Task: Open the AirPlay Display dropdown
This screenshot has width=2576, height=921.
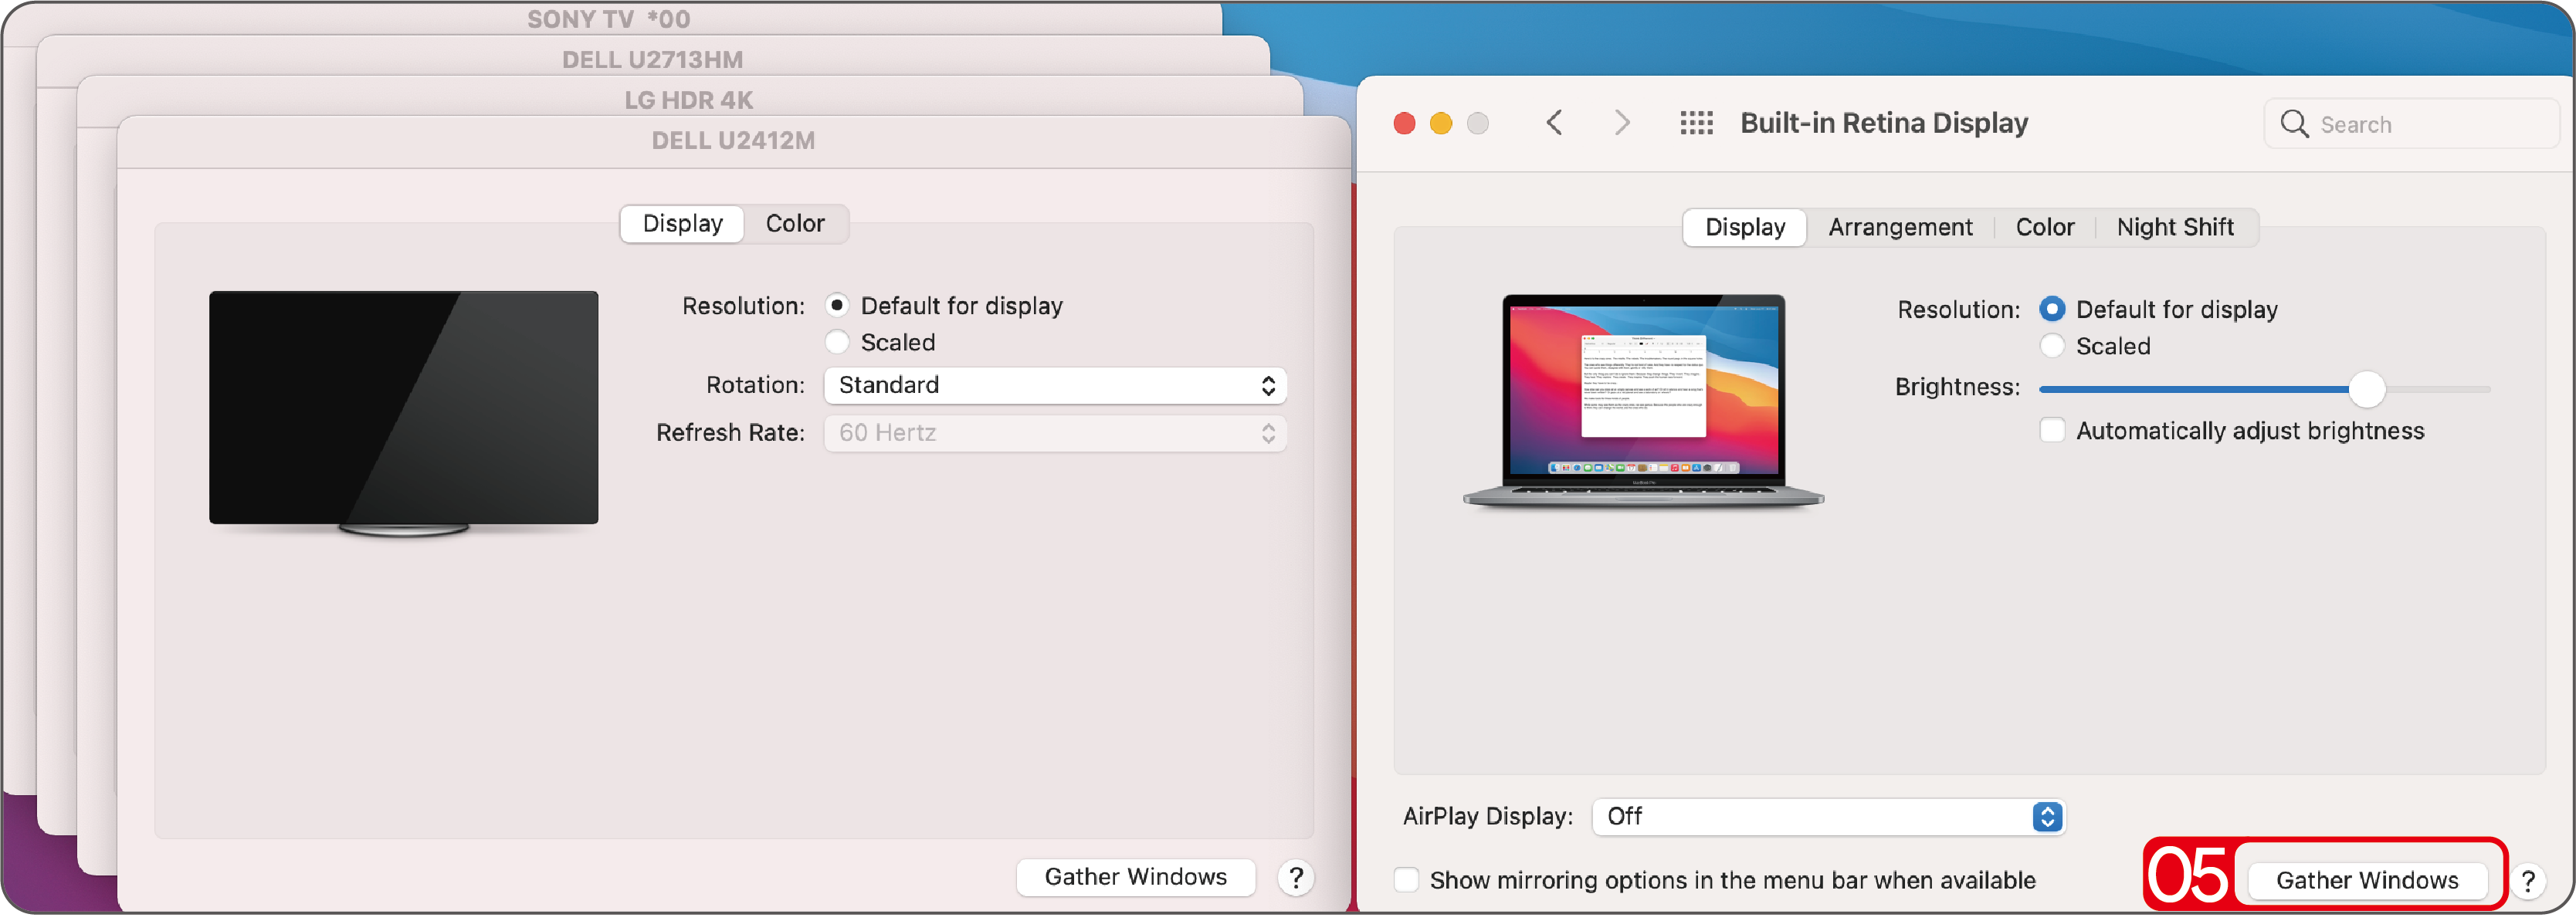Action: [1828, 817]
